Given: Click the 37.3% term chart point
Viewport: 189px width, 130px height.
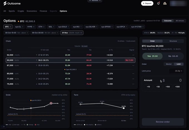Looking at the screenshot, I should click(x=80, y=104).
